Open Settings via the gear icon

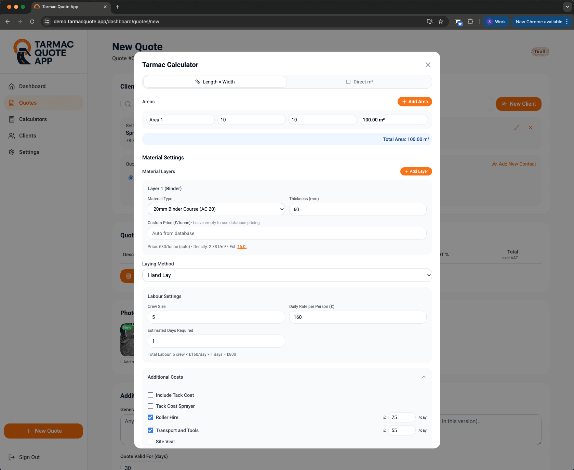(x=12, y=152)
